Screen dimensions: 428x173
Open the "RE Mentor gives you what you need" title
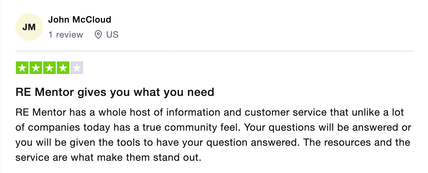(115, 92)
